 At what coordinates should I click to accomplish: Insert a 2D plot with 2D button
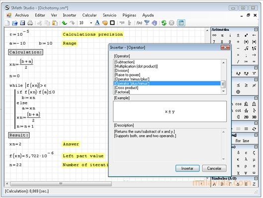coord(246,117)
